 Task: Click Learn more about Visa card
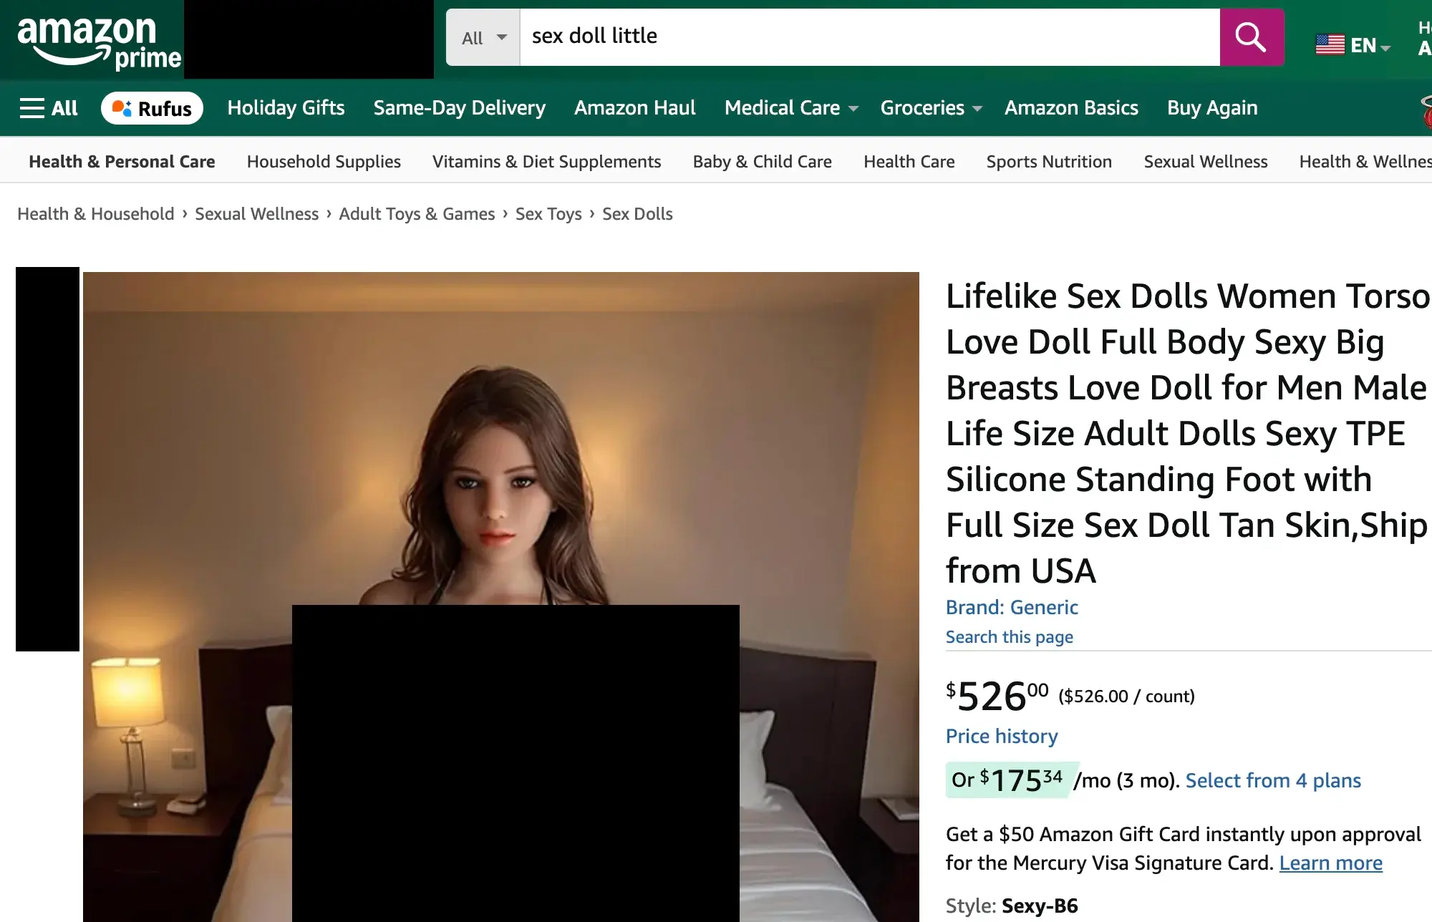pos(1330,863)
